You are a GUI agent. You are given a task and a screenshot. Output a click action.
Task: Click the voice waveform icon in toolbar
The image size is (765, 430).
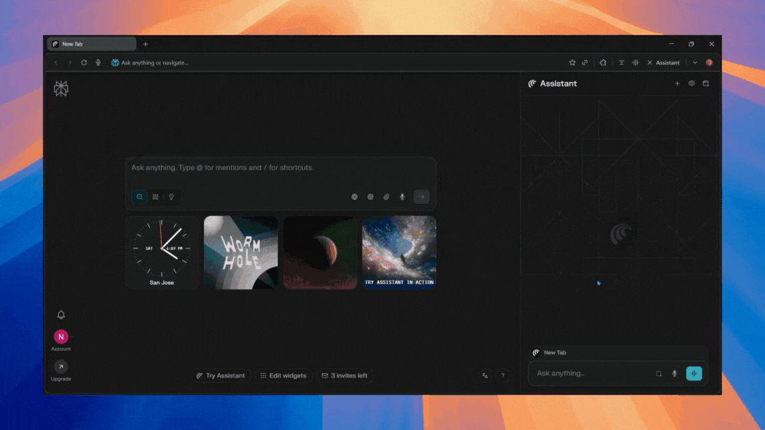[636, 63]
